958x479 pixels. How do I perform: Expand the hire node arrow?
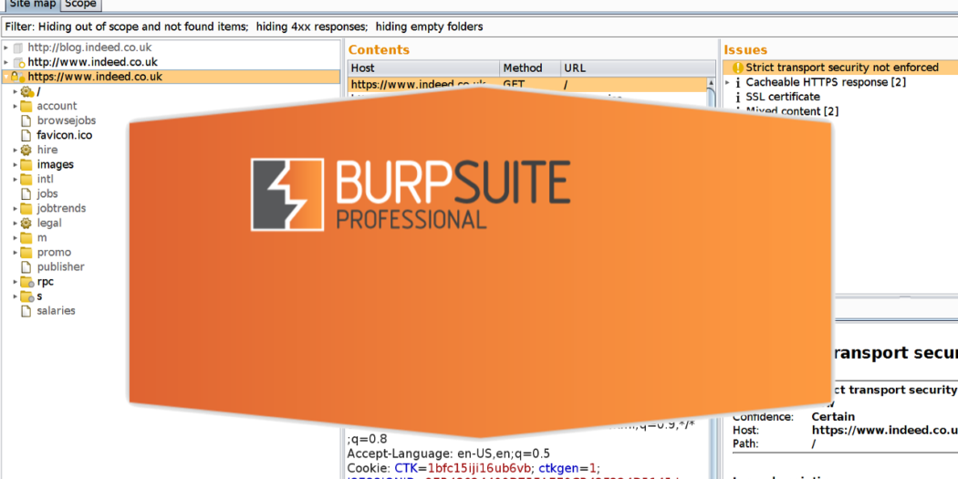click(16, 150)
